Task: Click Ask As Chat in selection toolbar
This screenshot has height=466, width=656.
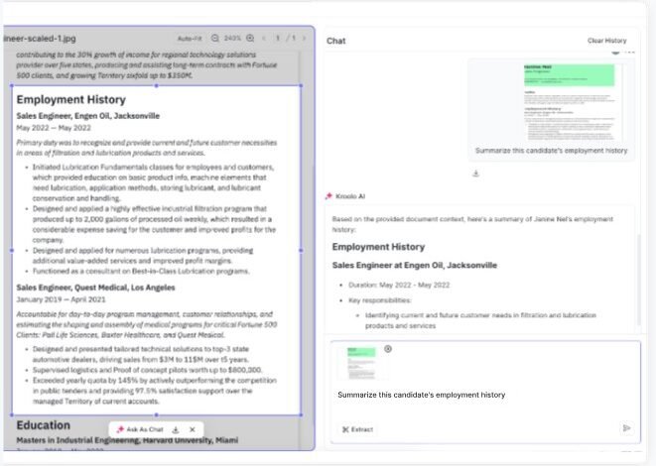Action: click(x=140, y=429)
